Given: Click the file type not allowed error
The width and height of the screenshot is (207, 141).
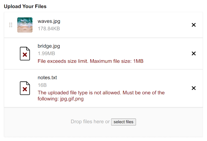Looking at the screenshot, I should pyautogui.click(x=101, y=96).
